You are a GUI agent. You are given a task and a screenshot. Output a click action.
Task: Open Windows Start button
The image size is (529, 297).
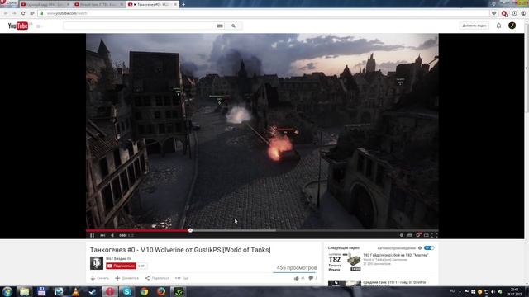[7, 291]
